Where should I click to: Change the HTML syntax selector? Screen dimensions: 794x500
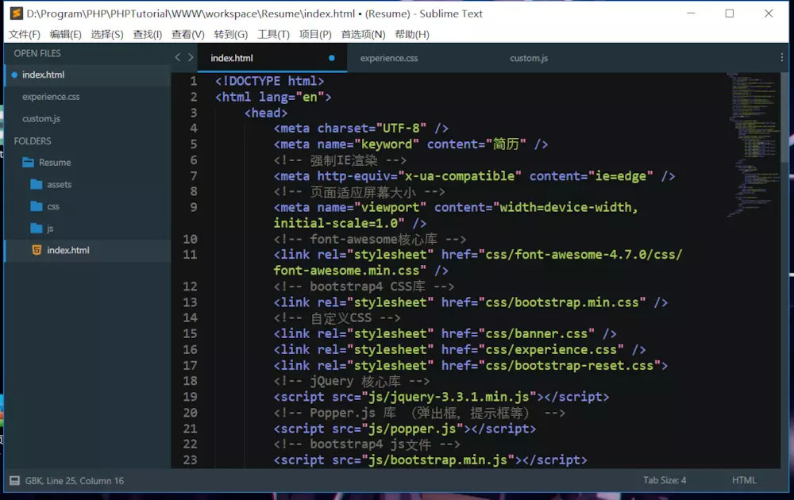tap(744, 480)
